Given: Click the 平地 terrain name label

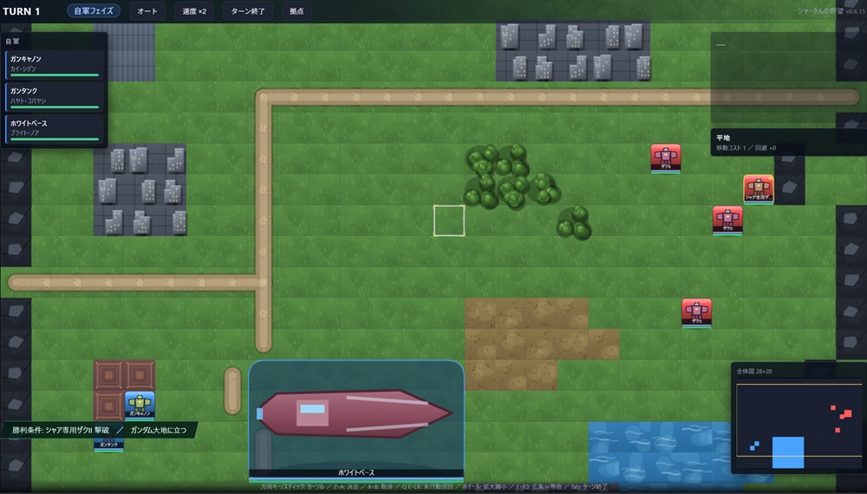Looking at the screenshot, I should pos(723,138).
